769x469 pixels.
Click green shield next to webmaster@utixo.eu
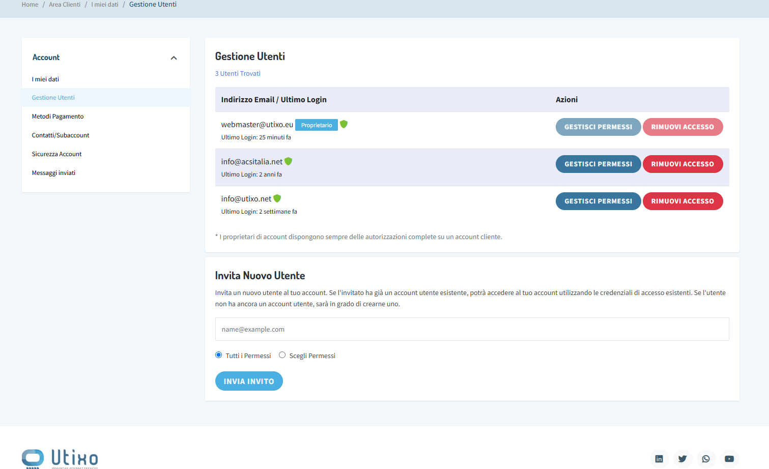(344, 124)
